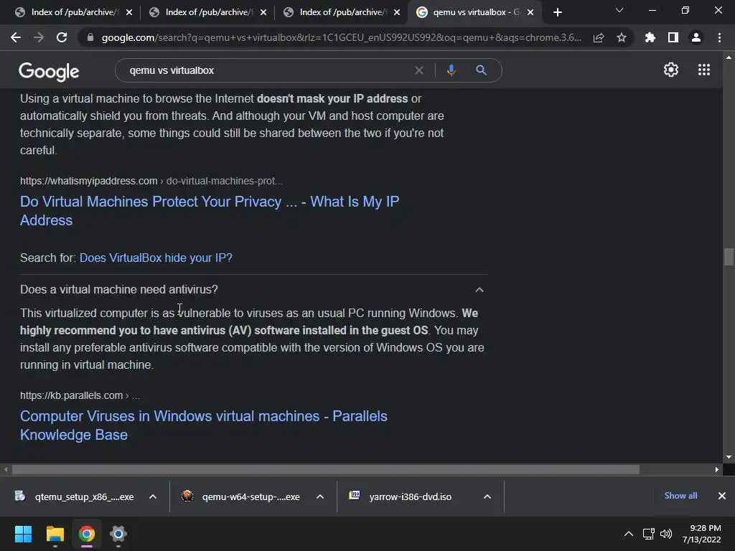Open options for qemu-w64-setup download

(x=320, y=496)
